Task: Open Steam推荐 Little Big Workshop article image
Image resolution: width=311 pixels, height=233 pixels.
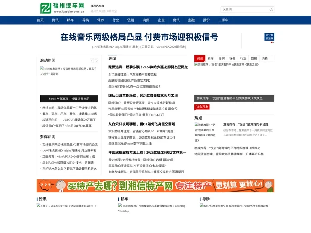Action: (152, 208)
